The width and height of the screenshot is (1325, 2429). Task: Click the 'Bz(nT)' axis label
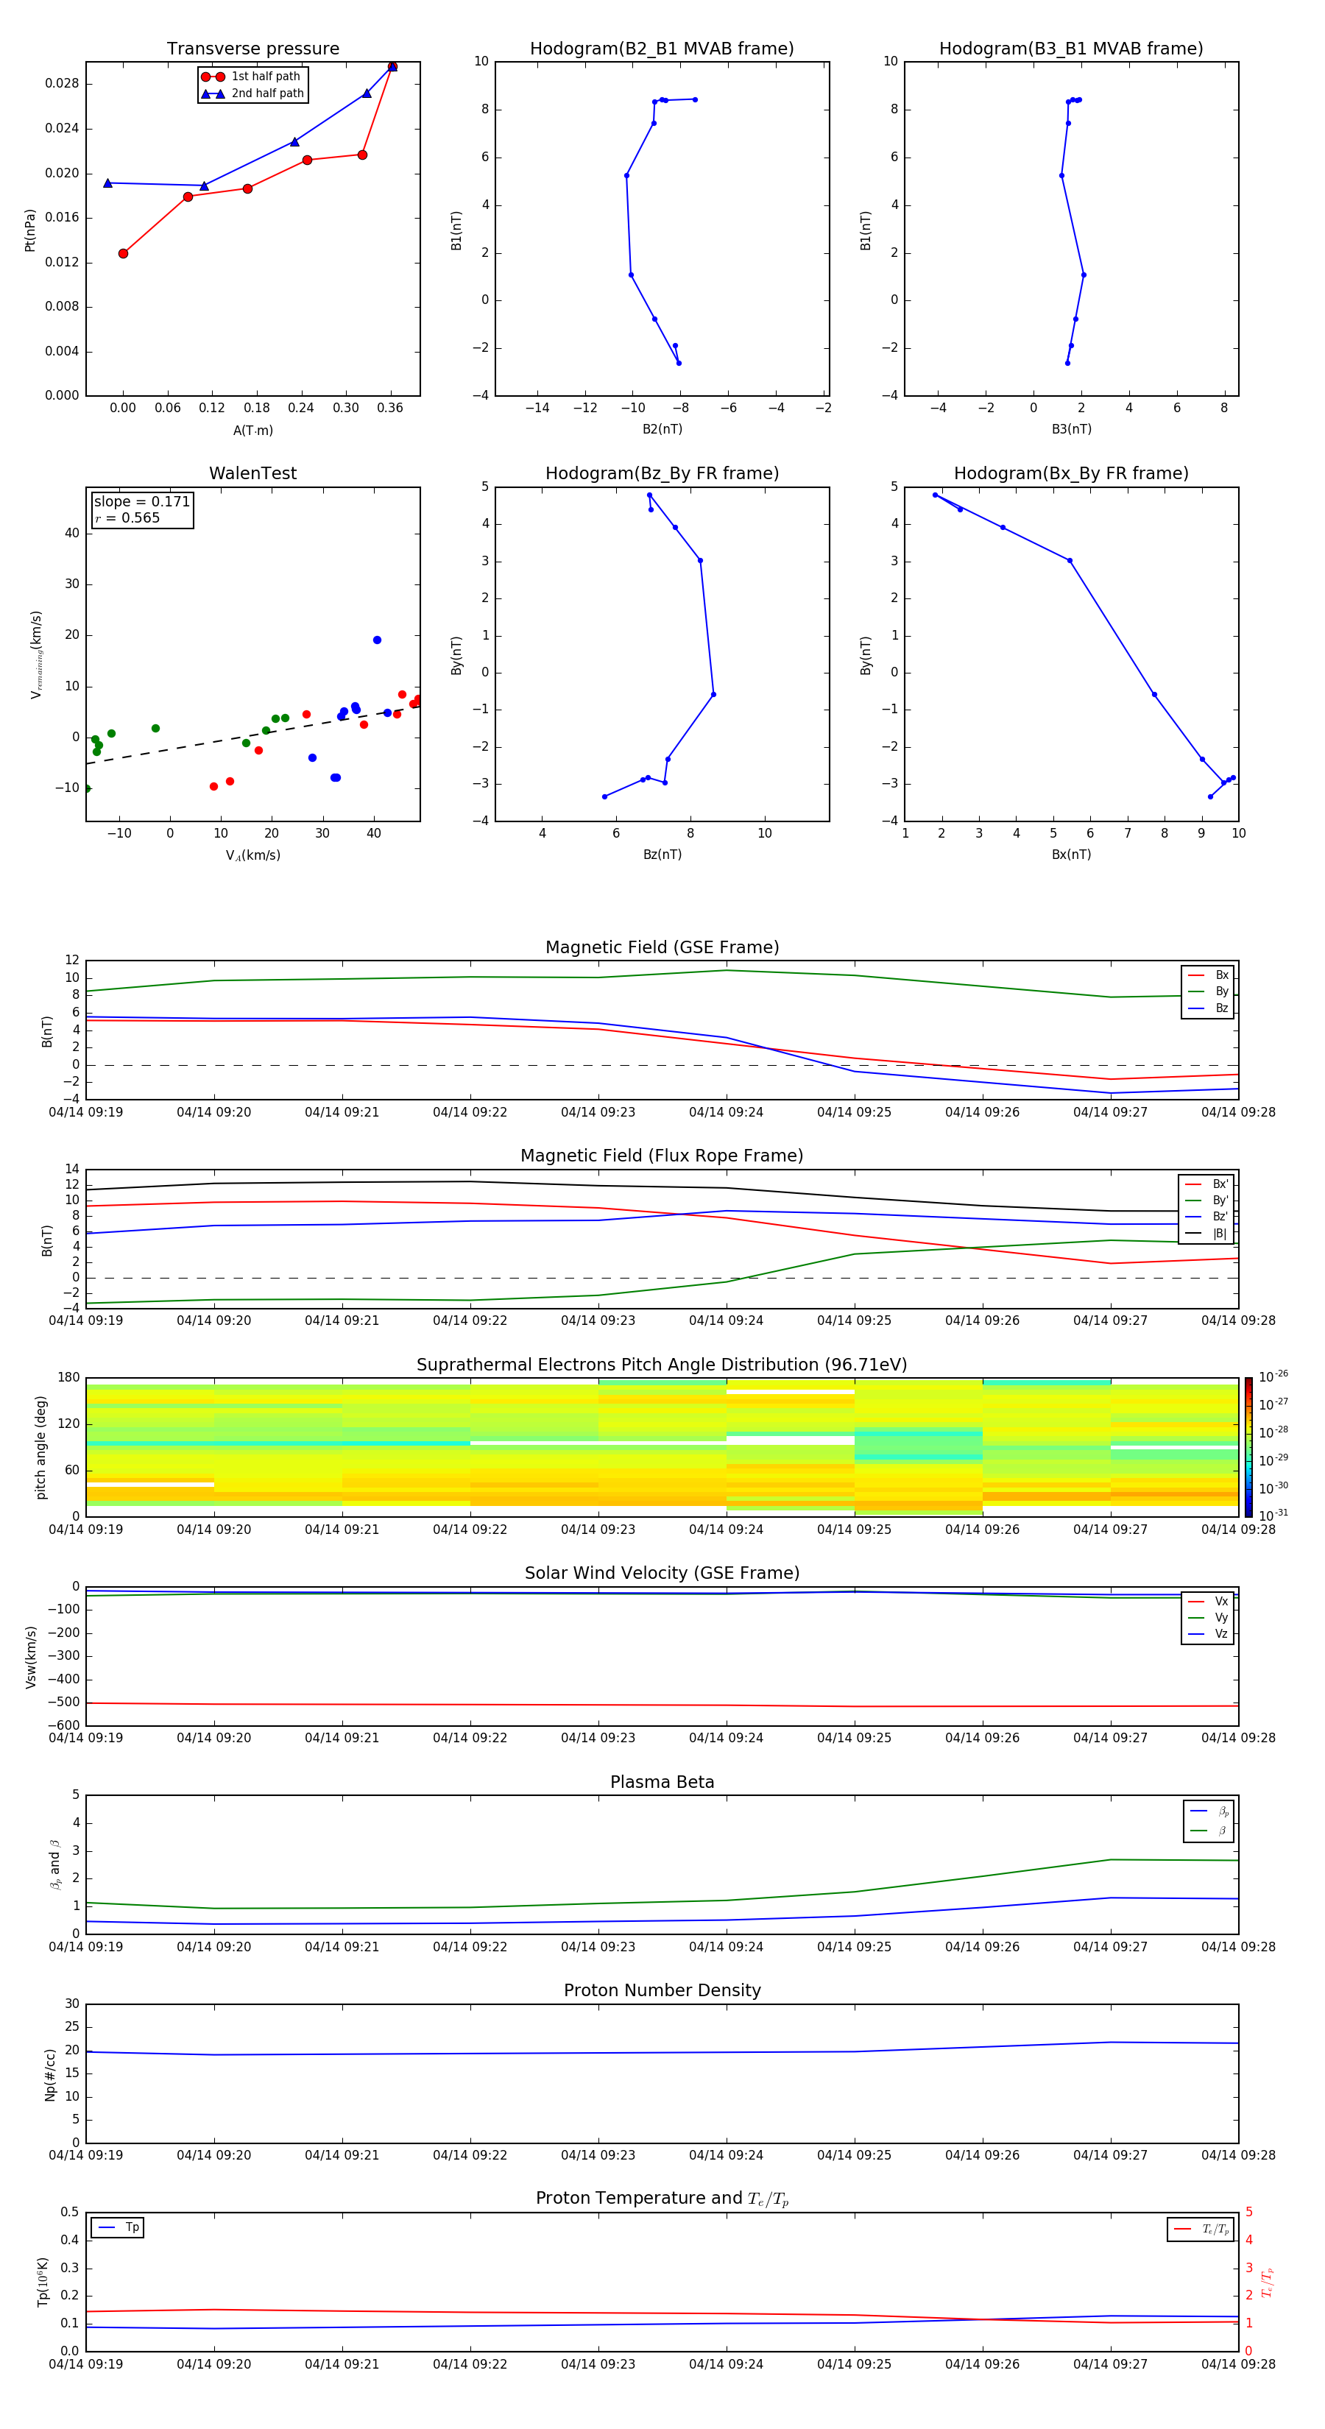click(662, 855)
